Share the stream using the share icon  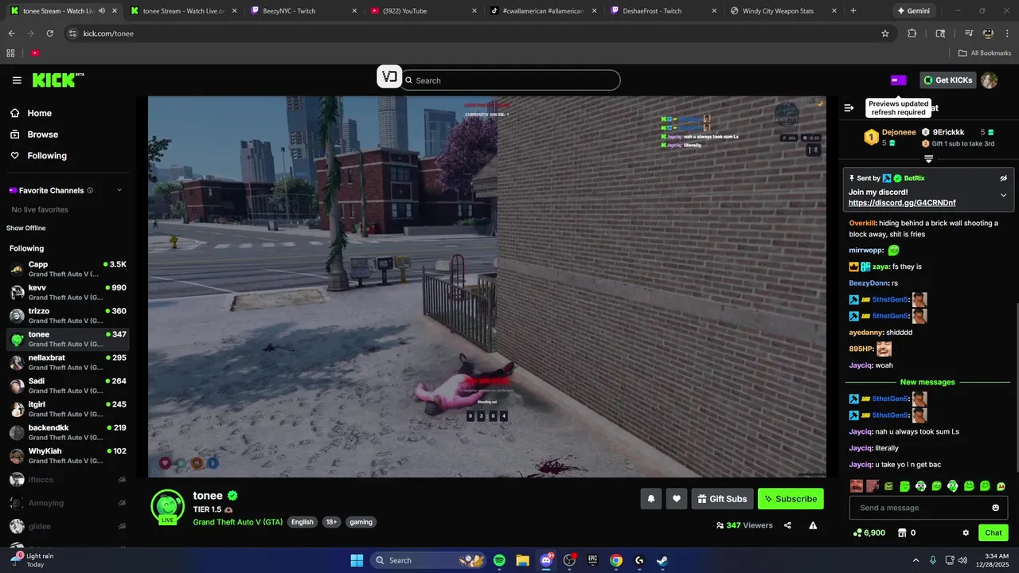(x=787, y=525)
